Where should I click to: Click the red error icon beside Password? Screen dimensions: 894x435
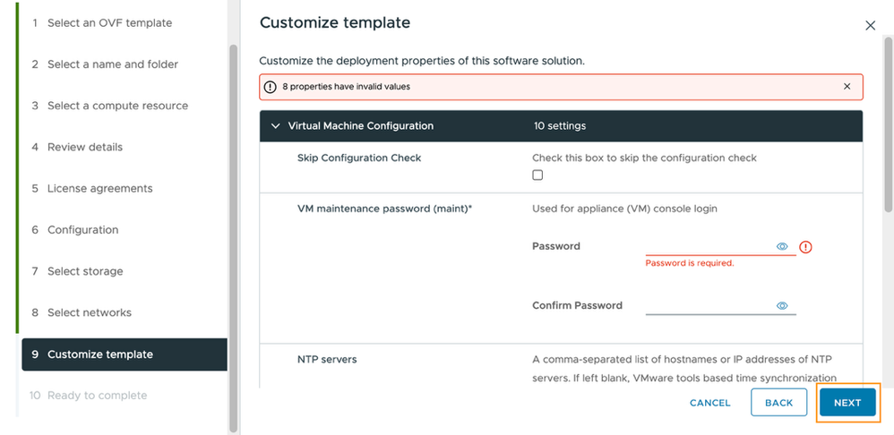(x=805, y=247)
